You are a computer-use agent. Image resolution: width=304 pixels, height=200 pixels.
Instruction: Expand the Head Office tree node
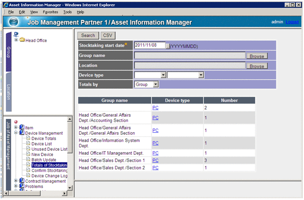[x=16, y=40]
